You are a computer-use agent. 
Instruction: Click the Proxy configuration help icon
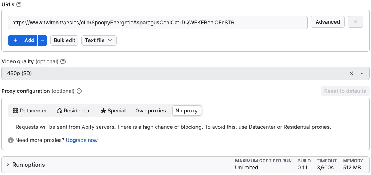(x=79, y=91)
